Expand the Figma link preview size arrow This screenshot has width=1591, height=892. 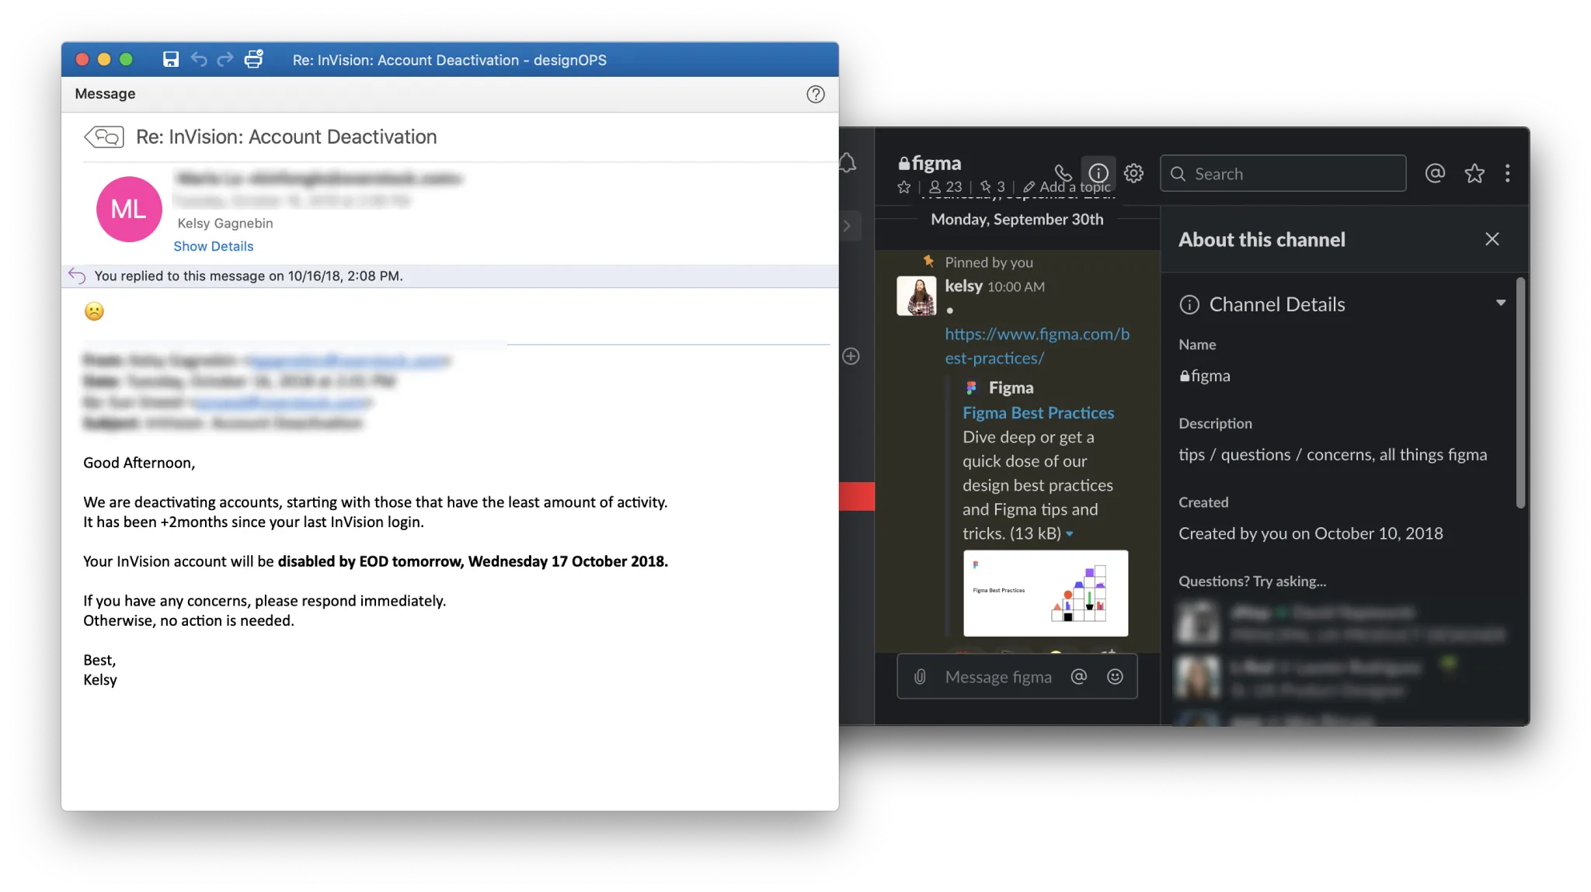[1070, 534]
